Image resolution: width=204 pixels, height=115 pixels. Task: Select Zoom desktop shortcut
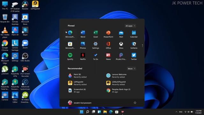pyautogui.click(x=25, y=44)
